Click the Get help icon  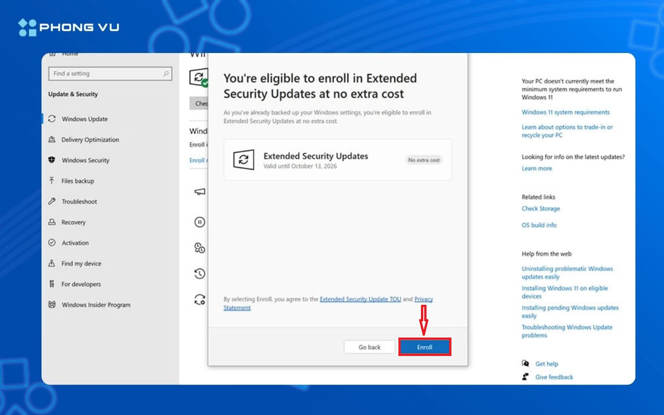click(x=525, y=363)
